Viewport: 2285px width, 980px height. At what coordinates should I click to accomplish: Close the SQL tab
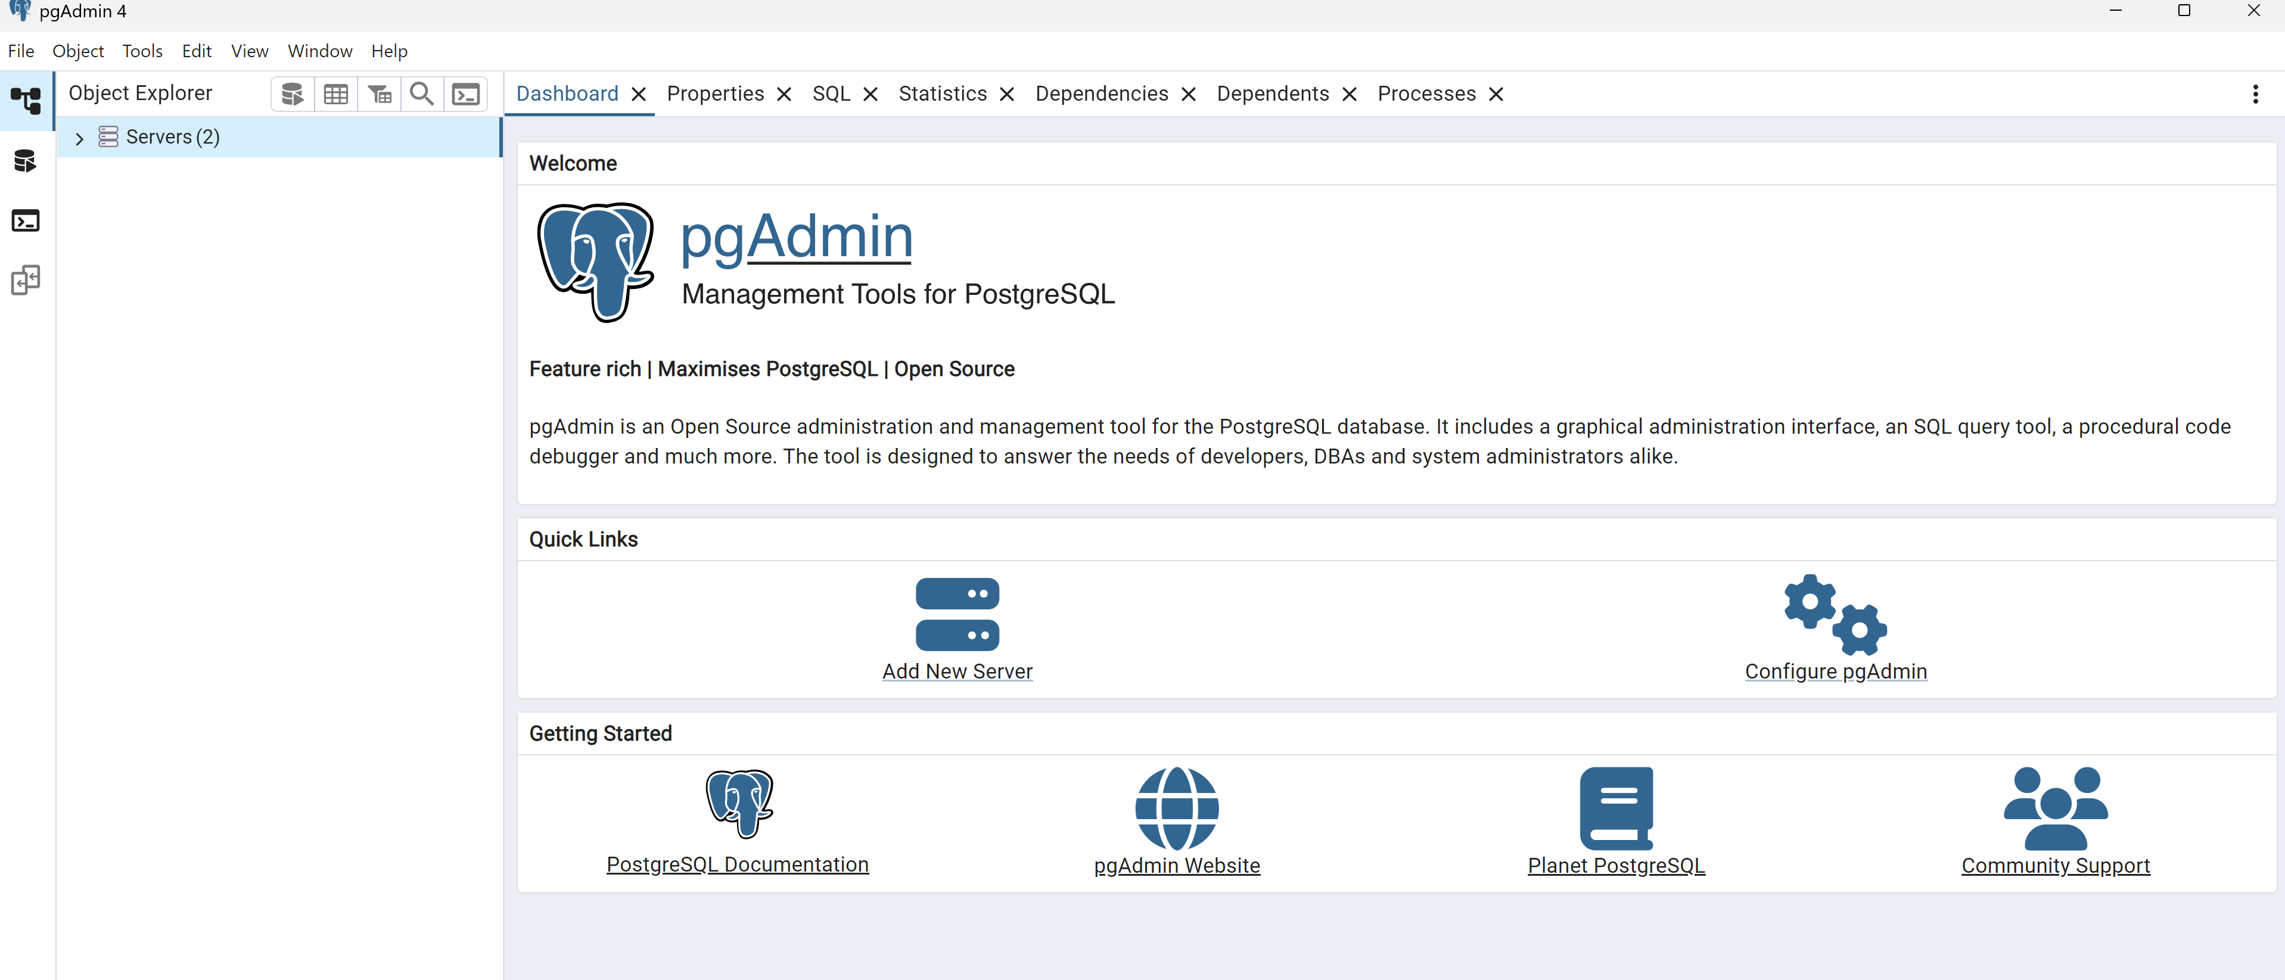pos(871,94)
